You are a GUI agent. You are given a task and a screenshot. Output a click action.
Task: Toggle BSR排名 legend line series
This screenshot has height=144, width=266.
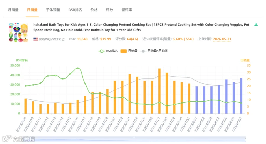pyautogui.click(x=108, y=51)
